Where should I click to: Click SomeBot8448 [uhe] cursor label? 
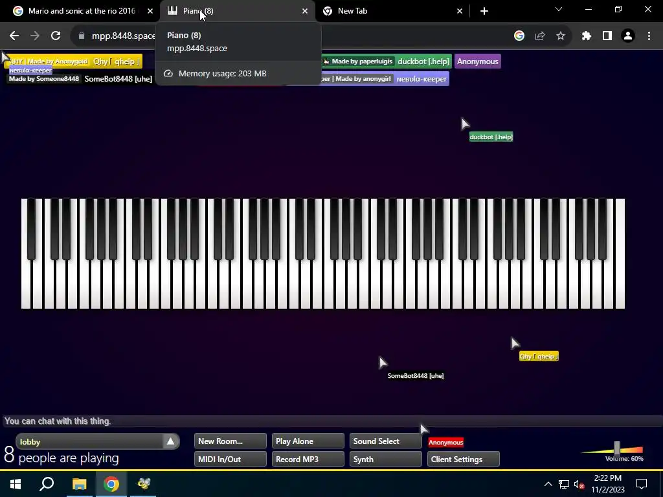(415, 376)
